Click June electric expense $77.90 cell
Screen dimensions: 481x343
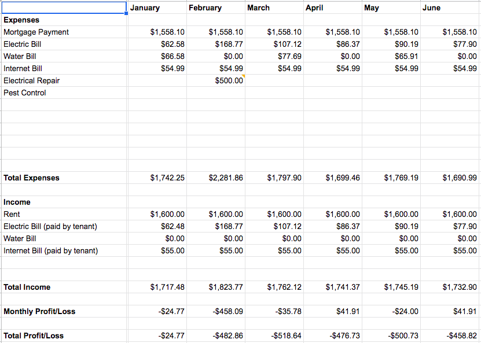click(x=450, y=44)
